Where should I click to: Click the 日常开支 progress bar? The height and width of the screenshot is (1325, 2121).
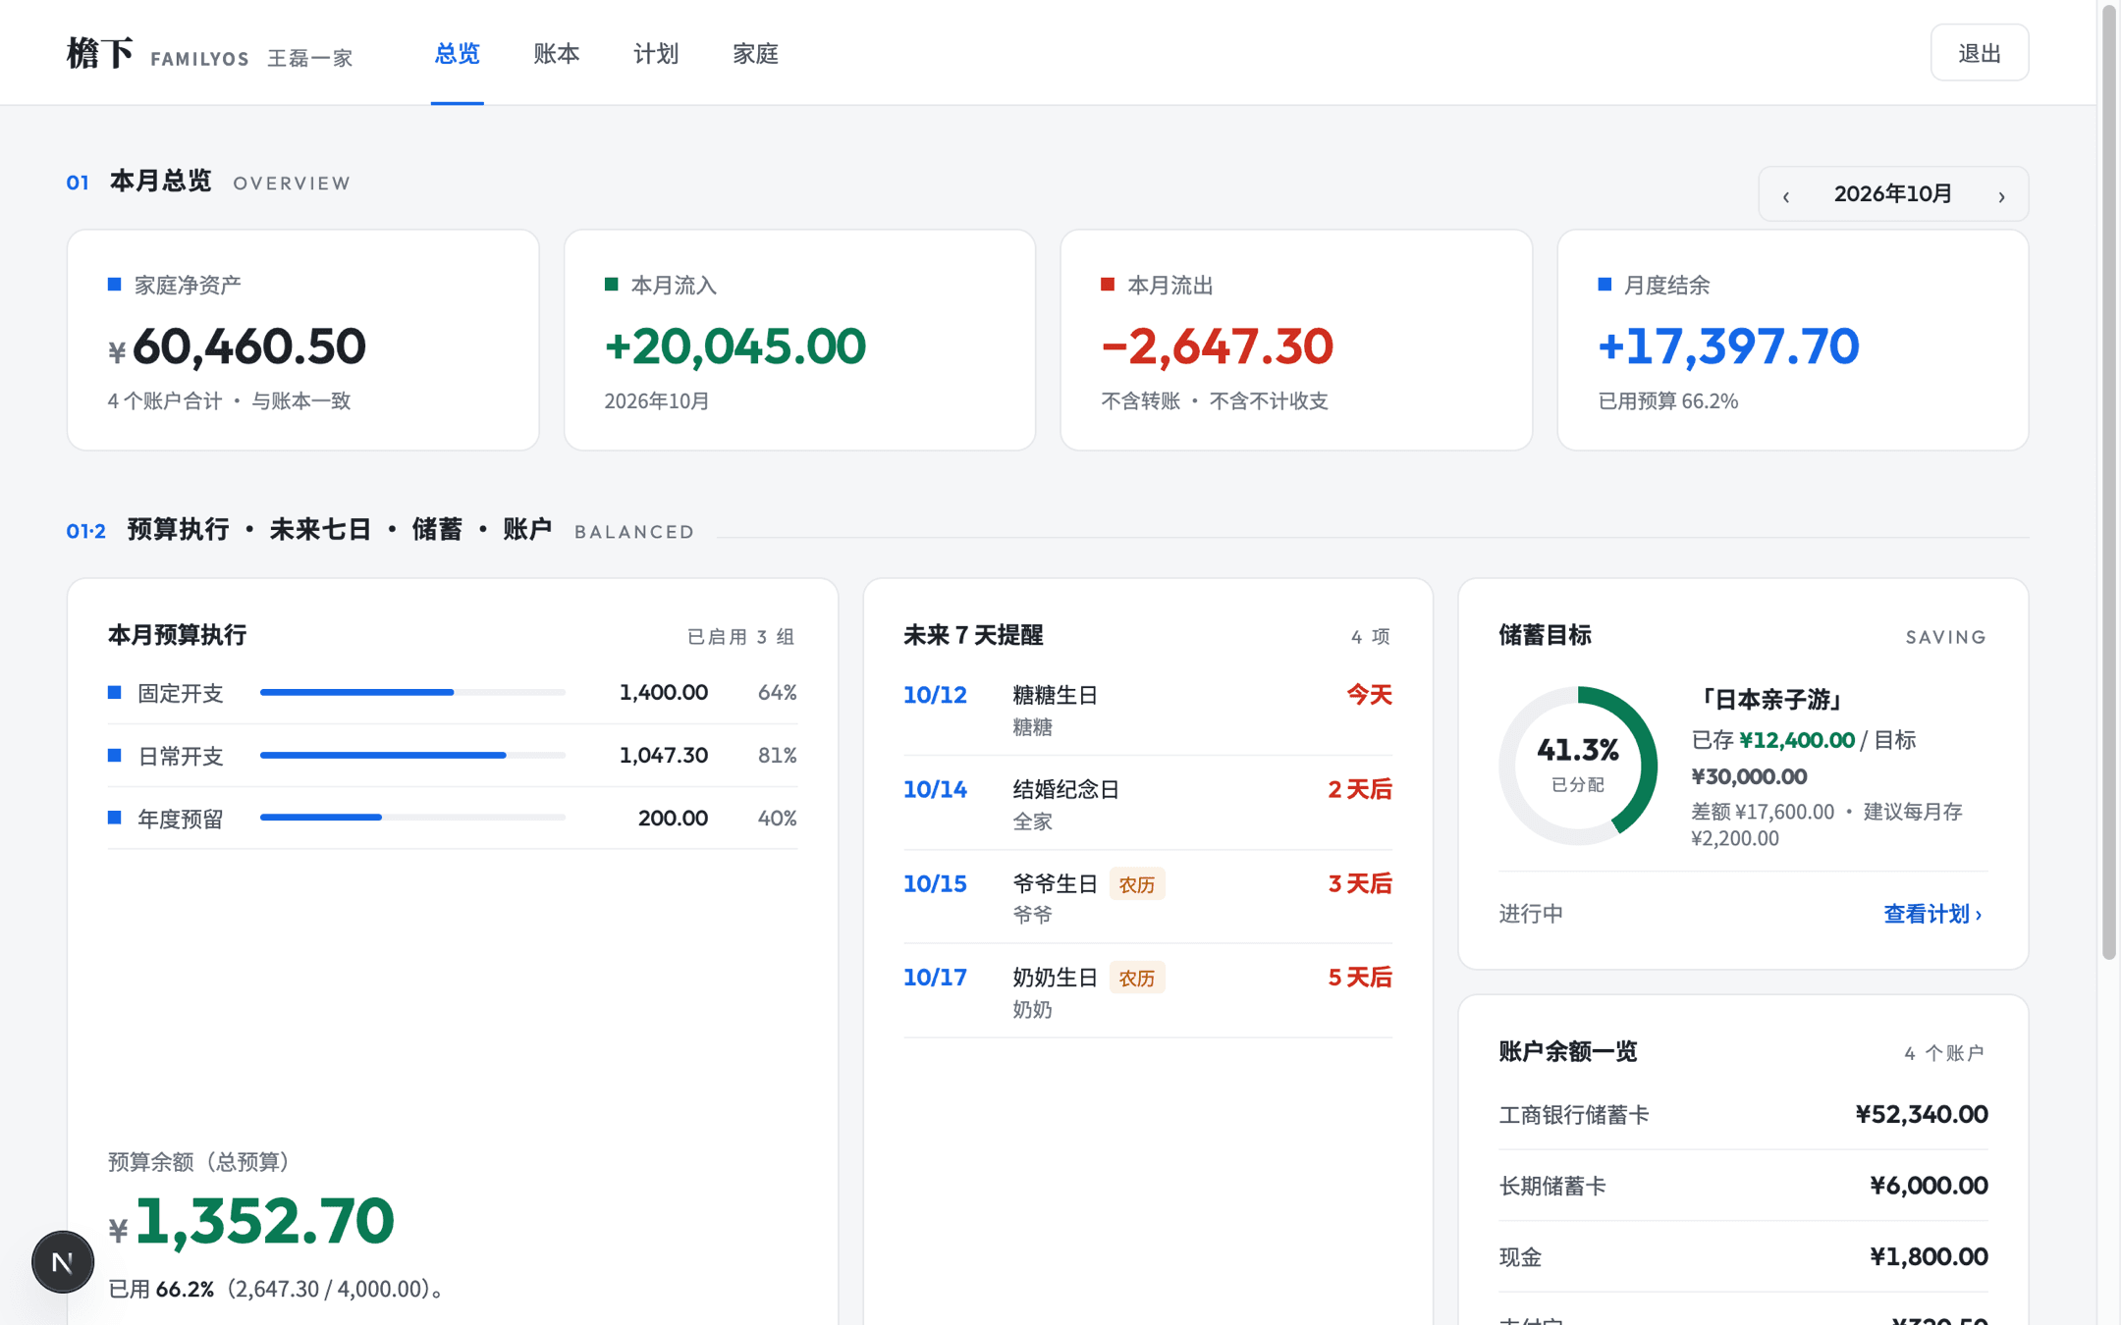click(x=412, y=755)
